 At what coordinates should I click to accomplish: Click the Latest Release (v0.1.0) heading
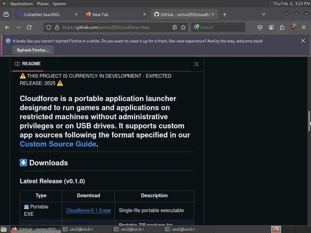point(52,181)
